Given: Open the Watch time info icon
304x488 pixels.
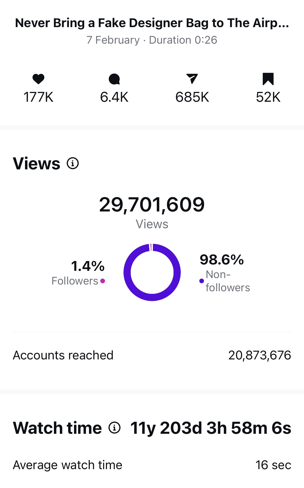Looking at the screenshot, I should [114, 428].
